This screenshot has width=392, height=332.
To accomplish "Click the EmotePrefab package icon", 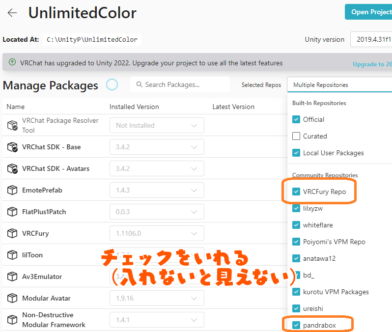I will coord(12,190).
